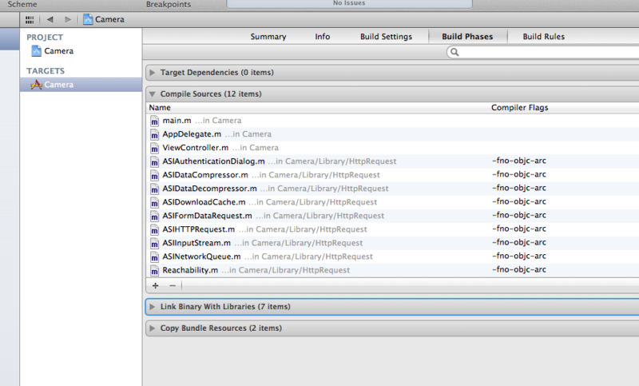Click compiler flag of ASINetworkQueue.m
Screen dimensions: 639x386
click(x=518, y=256)
